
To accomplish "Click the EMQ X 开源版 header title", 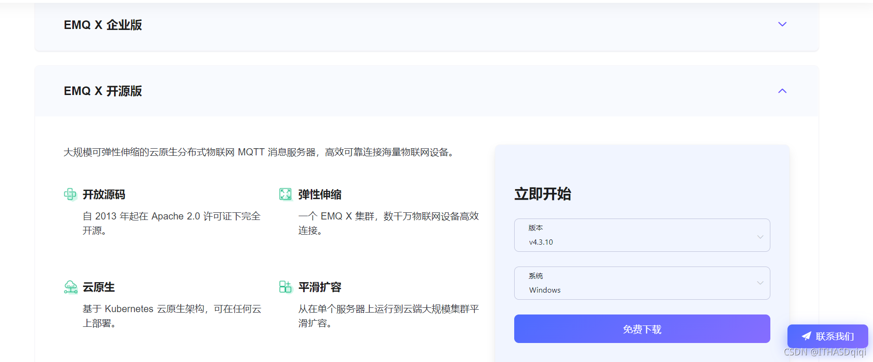I will [x=103, y=91].
